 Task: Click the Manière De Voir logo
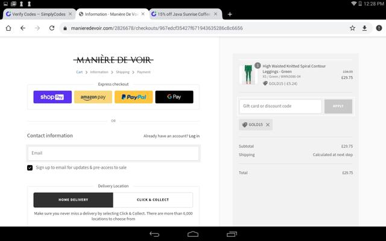pyautogui.click(x=113, y=60)
